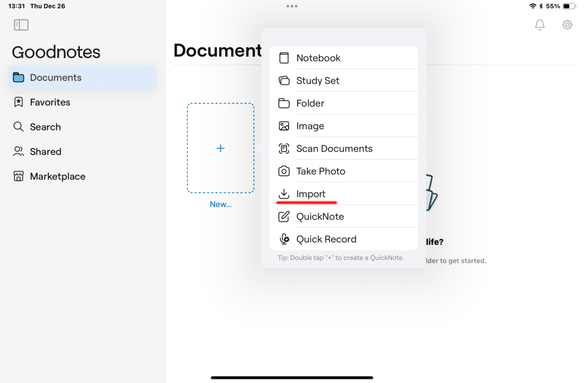
Task: Click the "13:31" clock
Action: [17, 6]
